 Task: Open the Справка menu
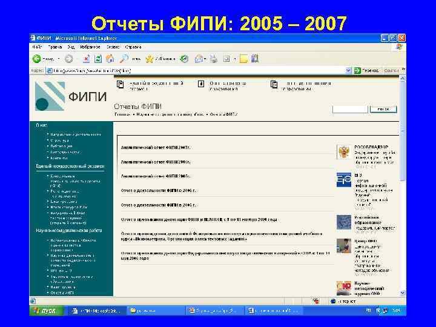tap(133, 47)
